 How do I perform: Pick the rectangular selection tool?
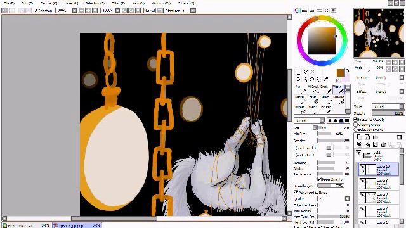tap(298, 72)
